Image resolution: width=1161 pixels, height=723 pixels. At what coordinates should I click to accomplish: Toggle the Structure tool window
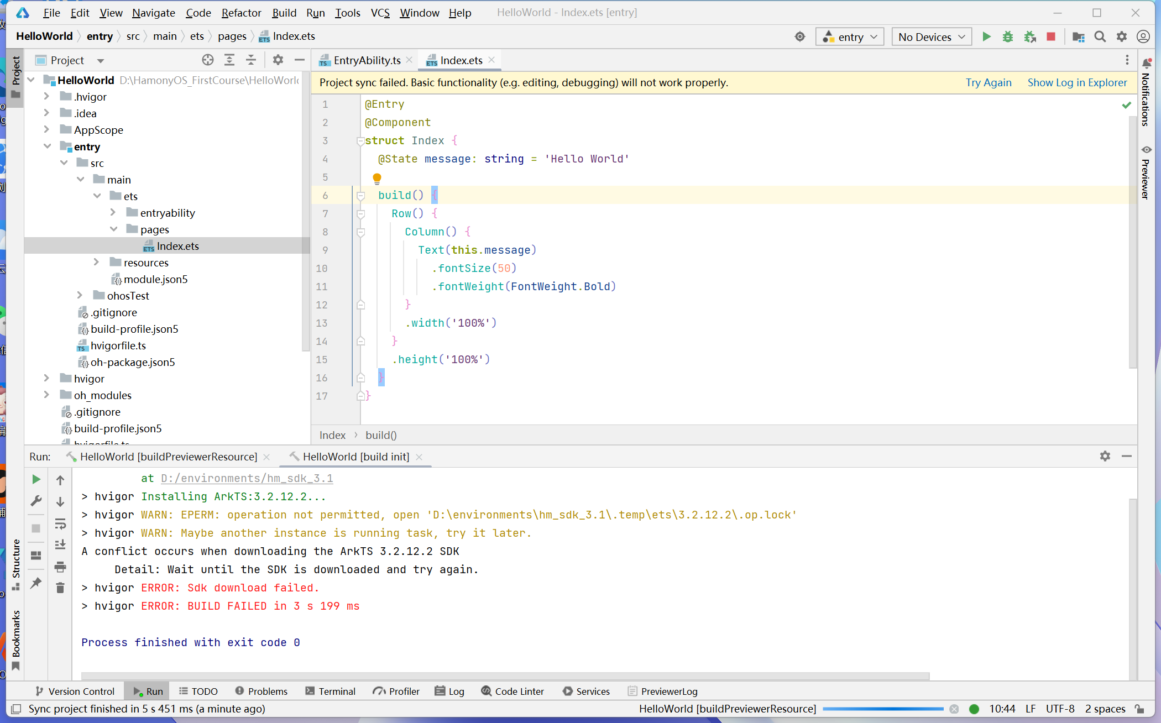(16, 565)
